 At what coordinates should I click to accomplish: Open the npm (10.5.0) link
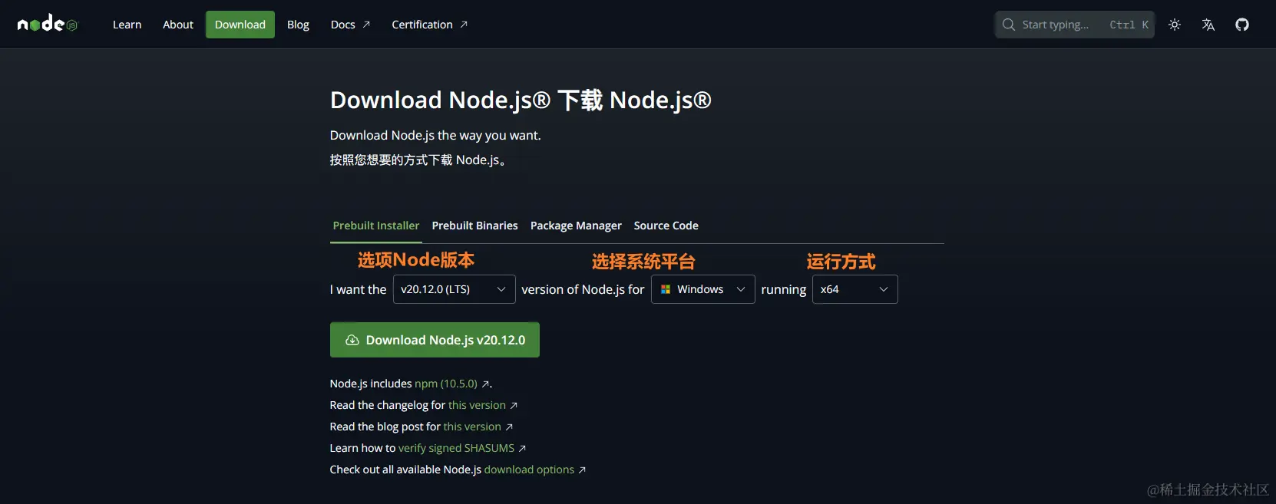point(446,384)
